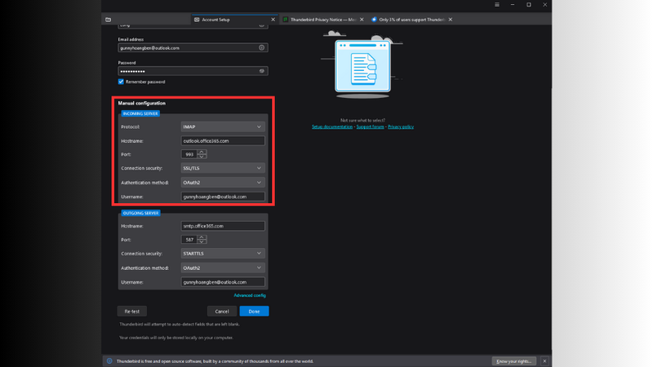Uncheck Remember password checkbox
This screenshot has width=653, height=367.
pyautogui.click(x=121, y=82)
